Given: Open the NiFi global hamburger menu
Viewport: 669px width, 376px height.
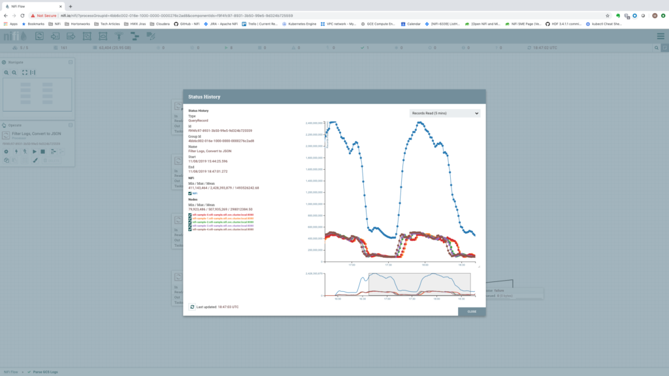Looking at the screenshot, I should [660, 36].
